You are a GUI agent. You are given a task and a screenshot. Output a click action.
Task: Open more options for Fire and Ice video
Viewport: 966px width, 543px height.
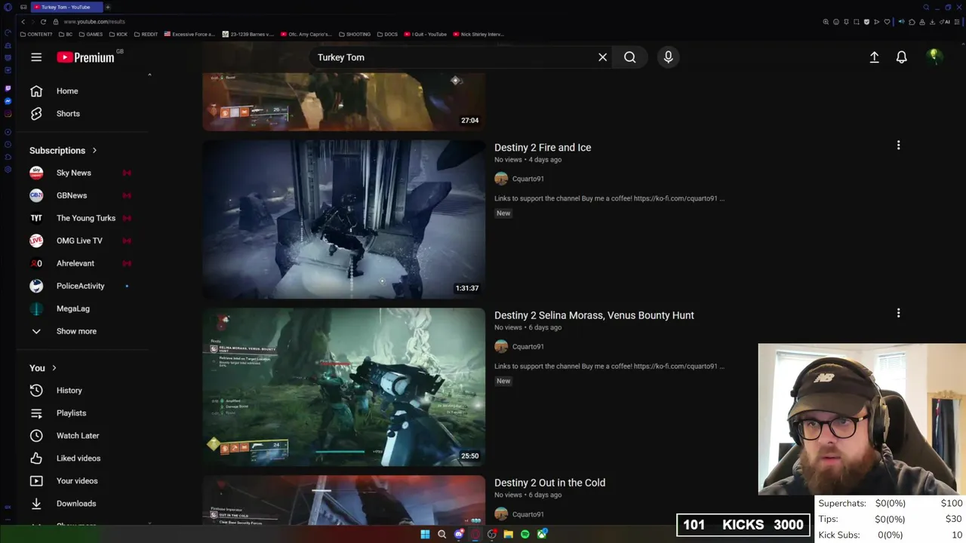click(898, 146)
